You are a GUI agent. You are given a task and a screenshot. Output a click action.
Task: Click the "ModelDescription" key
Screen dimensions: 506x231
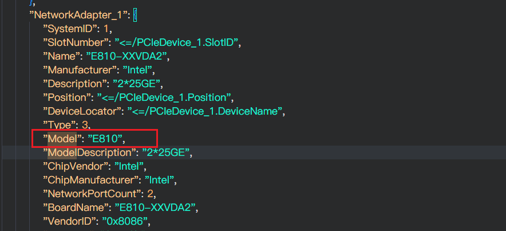88,152
